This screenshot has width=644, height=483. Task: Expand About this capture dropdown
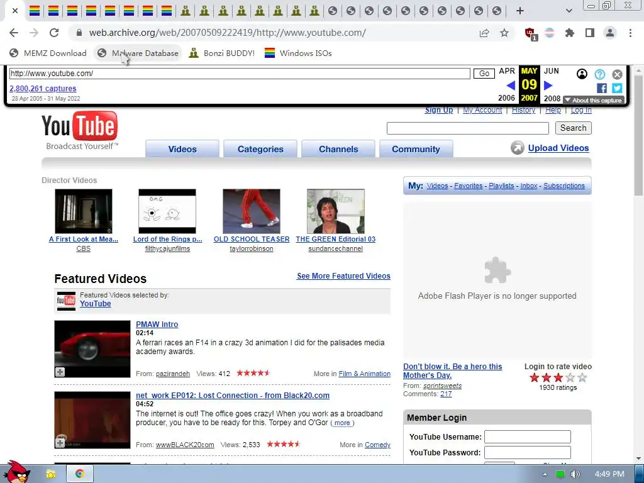594,100
